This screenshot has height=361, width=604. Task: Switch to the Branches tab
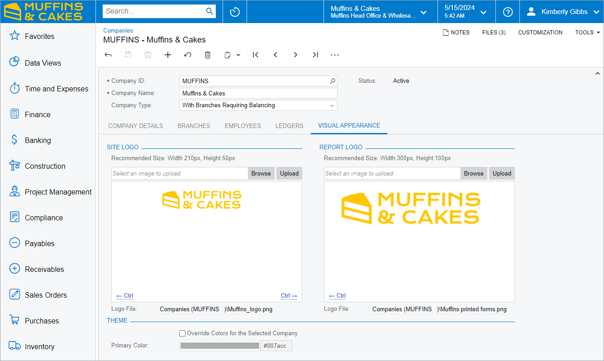coord(194,126)
